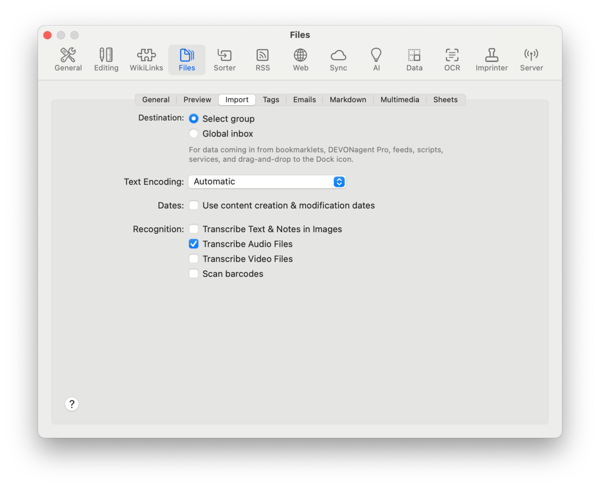Open the Server settings pane
Image resolution: width=600 pixels, height=488 pixels.
click(x=531, y=60)
